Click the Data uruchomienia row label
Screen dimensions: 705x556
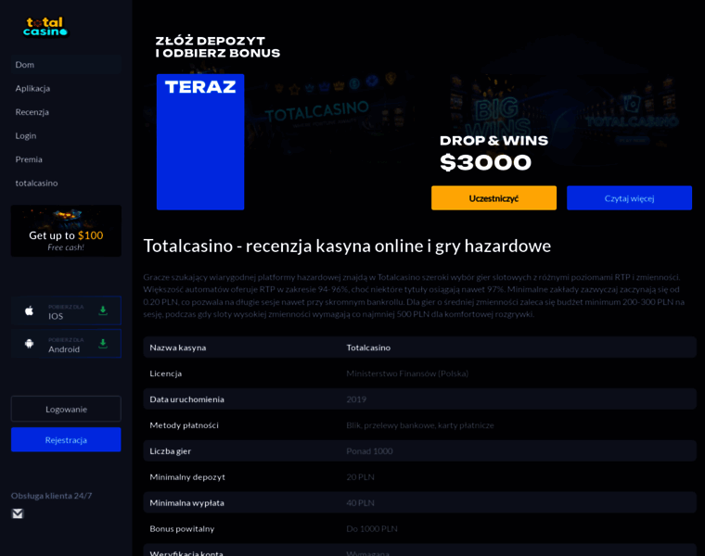click(186, 399)
